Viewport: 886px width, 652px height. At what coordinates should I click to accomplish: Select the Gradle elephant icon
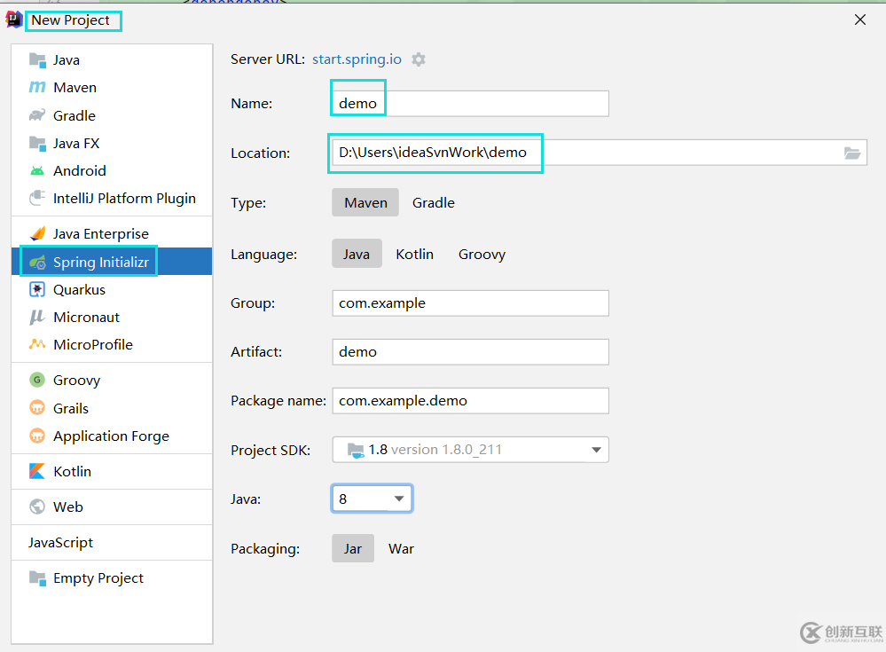[37, 115]
